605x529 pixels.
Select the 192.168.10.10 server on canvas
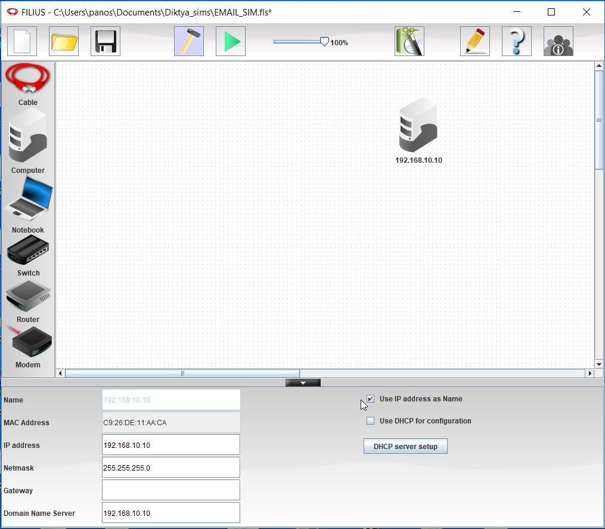click(418, 131)
